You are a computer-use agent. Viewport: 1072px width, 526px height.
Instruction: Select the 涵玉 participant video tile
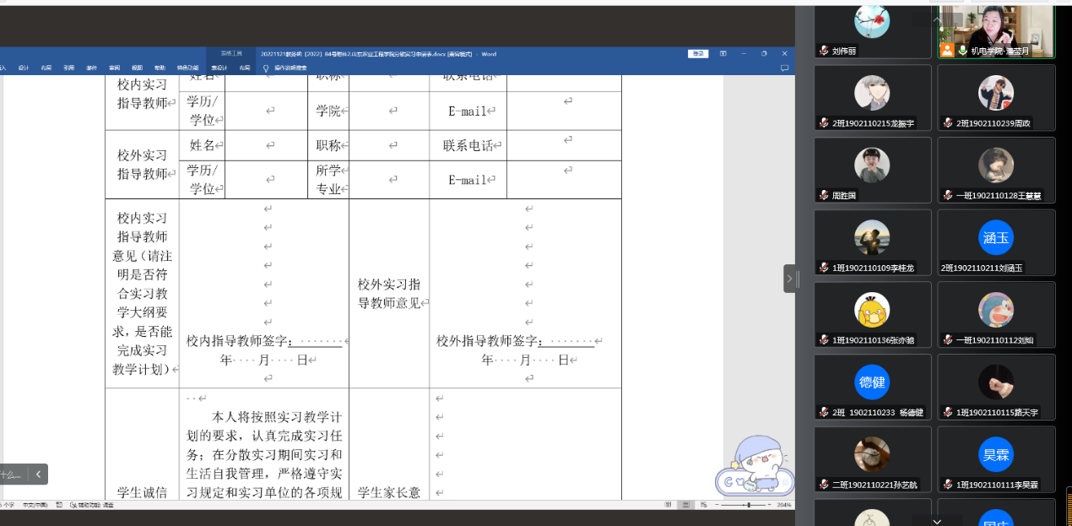[996, 242]
